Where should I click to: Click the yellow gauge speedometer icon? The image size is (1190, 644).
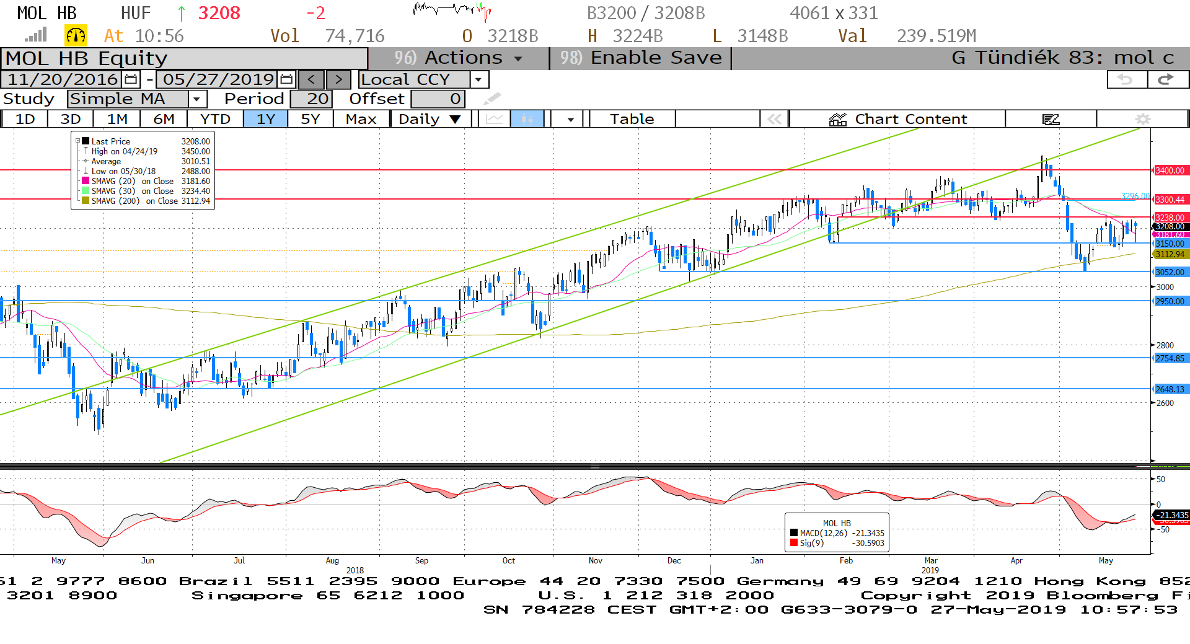(x=76, y=35)
